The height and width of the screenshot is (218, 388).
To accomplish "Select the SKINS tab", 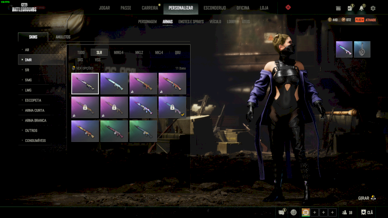I will tap(33, 37).
